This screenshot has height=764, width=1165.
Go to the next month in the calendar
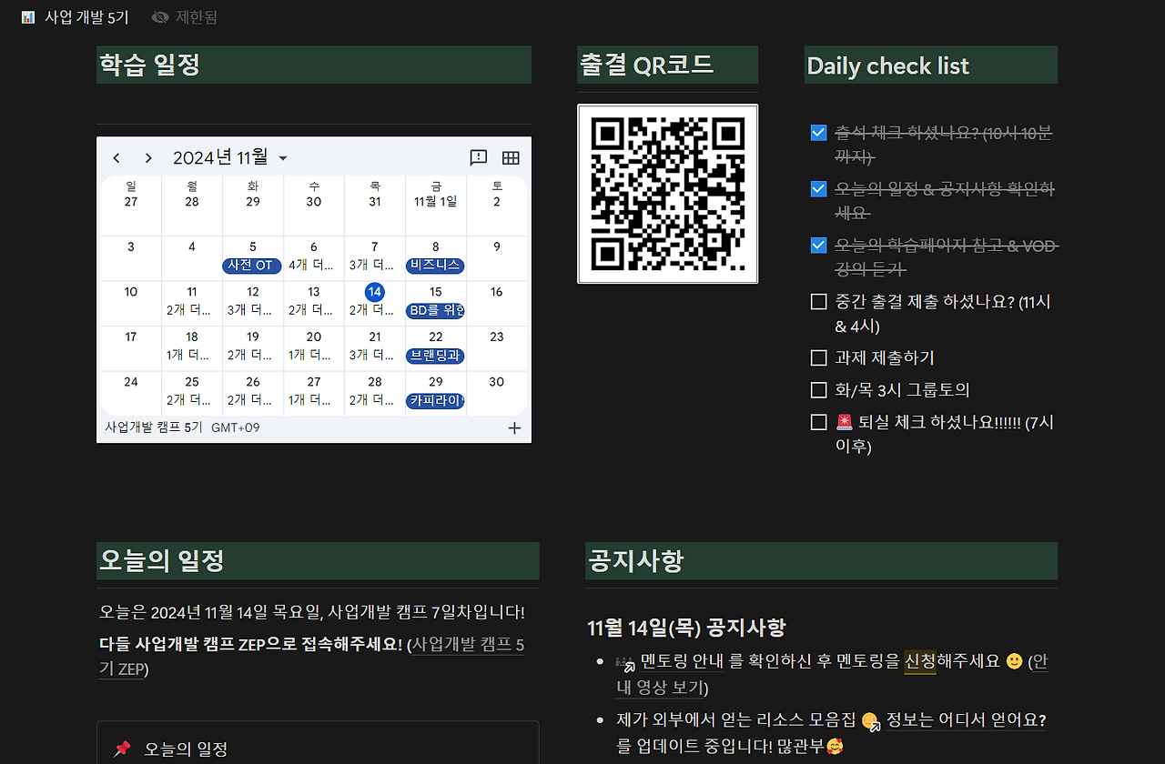coord(148,158)
